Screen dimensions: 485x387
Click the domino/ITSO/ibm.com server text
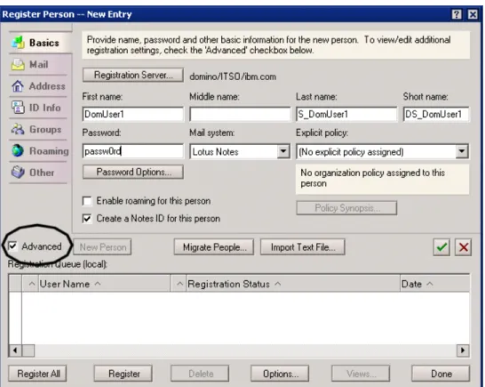pyautogui.click(x=233, y=77)
